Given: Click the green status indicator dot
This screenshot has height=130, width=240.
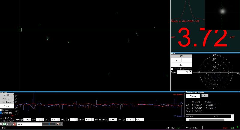Looking at the screenshot, I should (238, 127).
